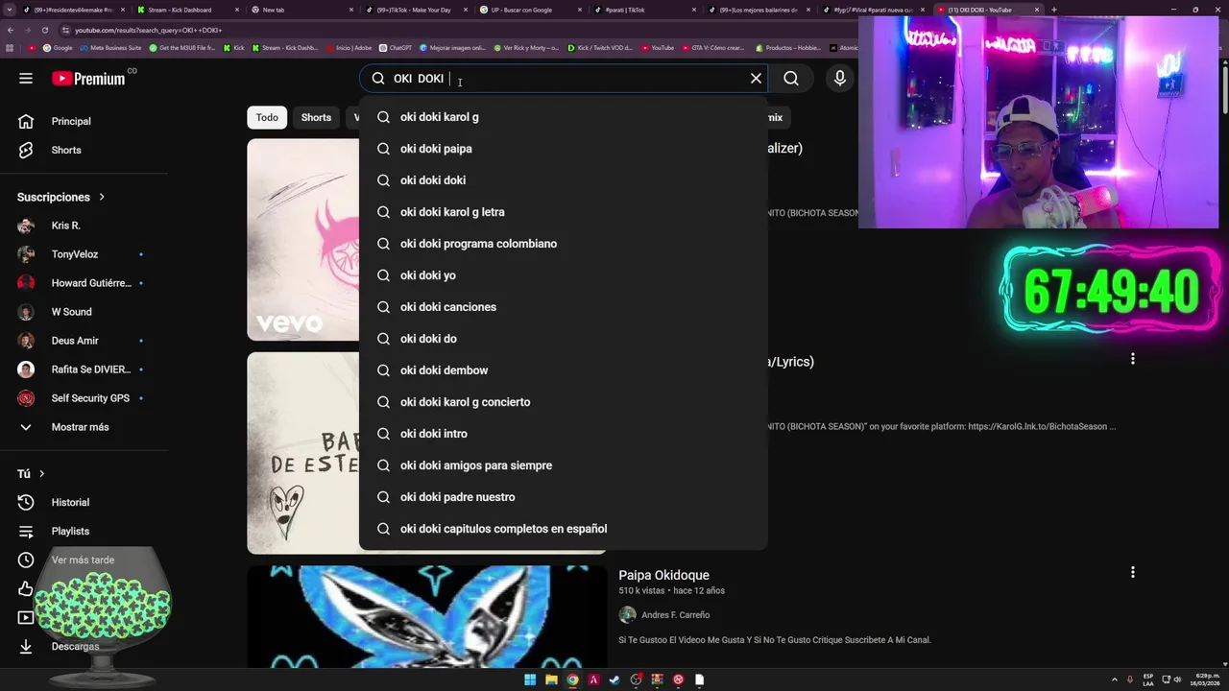Open the Paipa Okidoque video title
The image size is (1229, 691).
(663, 575)
